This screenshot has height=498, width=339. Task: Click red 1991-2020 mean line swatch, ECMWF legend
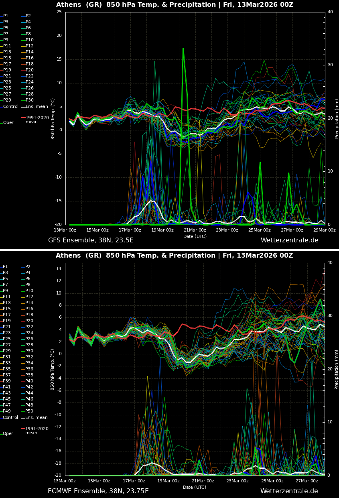[23, 429]
